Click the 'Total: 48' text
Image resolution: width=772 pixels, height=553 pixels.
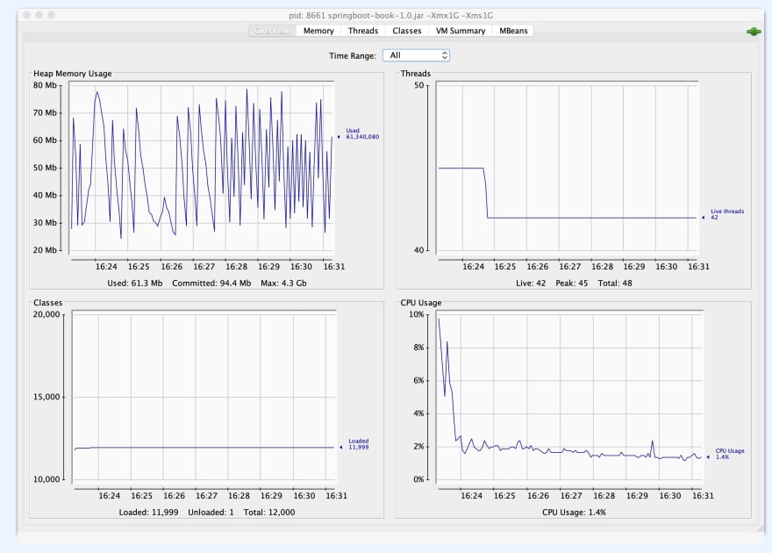point(615,284)
